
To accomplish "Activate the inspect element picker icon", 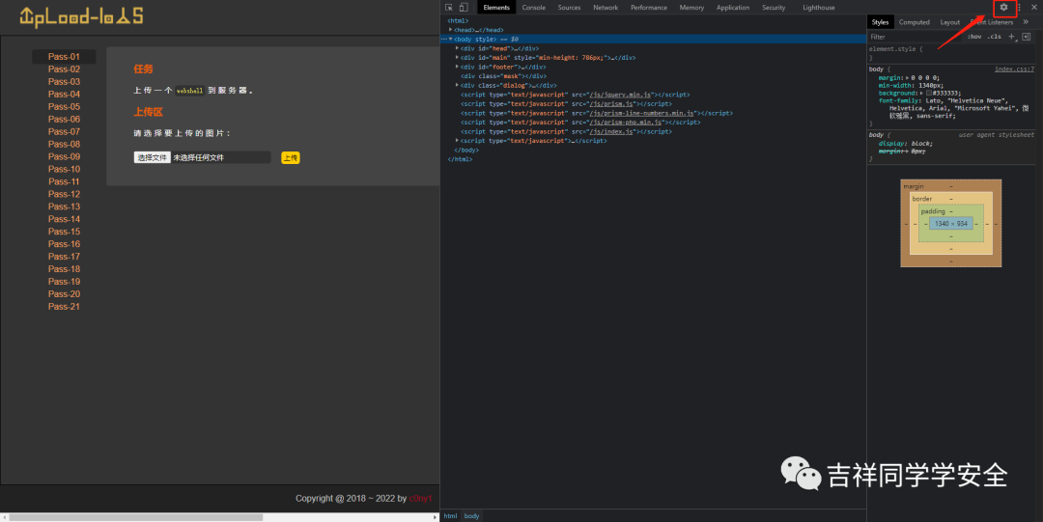I will coord(449,8).
